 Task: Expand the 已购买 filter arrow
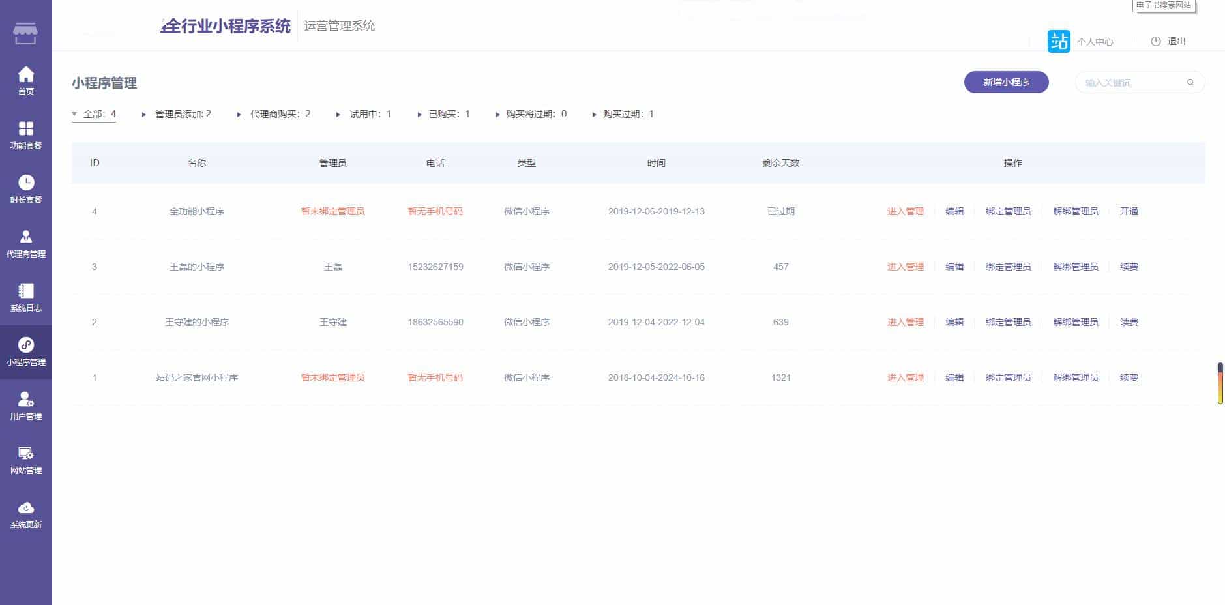(x=419, y=114)
